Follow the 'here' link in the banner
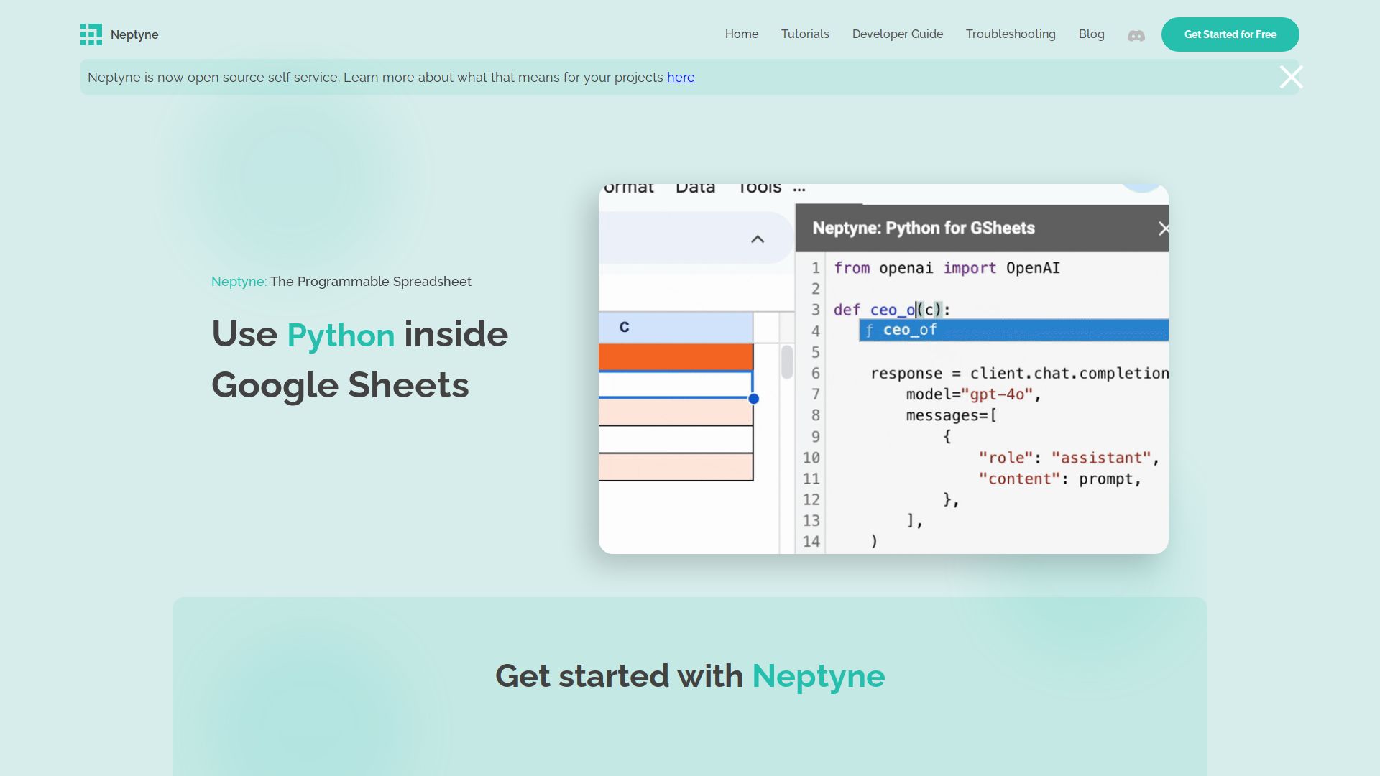 (680, 78)
